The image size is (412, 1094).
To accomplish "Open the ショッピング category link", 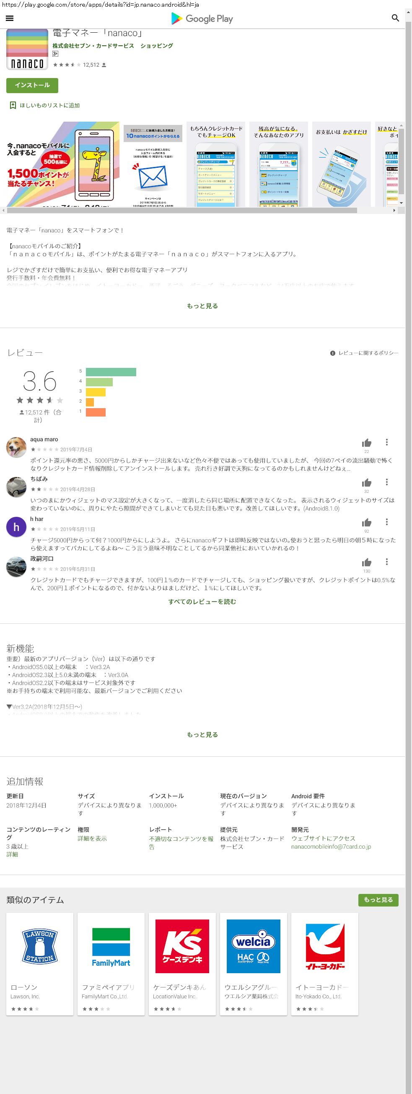I will click(x=157, y=46).
